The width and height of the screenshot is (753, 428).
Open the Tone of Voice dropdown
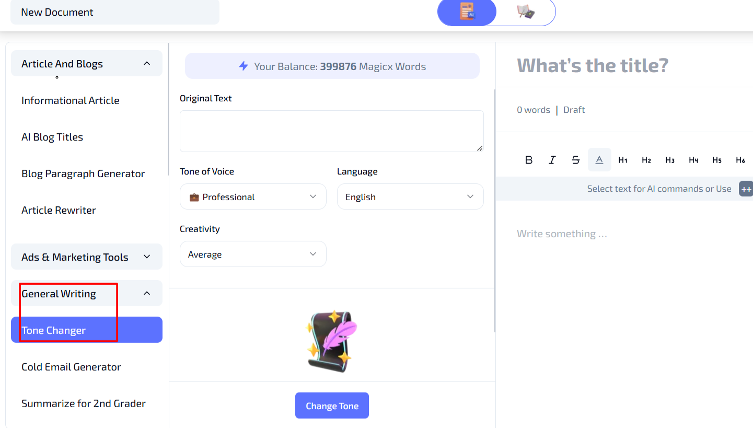coord(253,197)
